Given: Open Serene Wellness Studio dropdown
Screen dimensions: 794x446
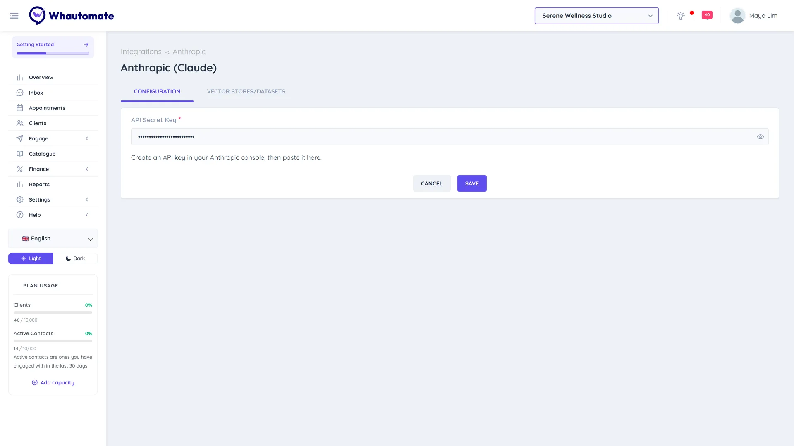Looking at the screenshot, I should pos(596,16).
